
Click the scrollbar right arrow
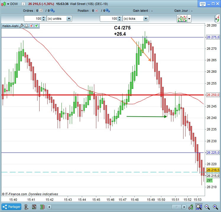(184, 207)
